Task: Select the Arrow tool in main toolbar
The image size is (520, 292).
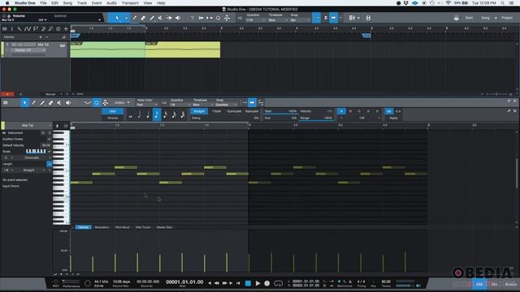Action: (117, 18)
